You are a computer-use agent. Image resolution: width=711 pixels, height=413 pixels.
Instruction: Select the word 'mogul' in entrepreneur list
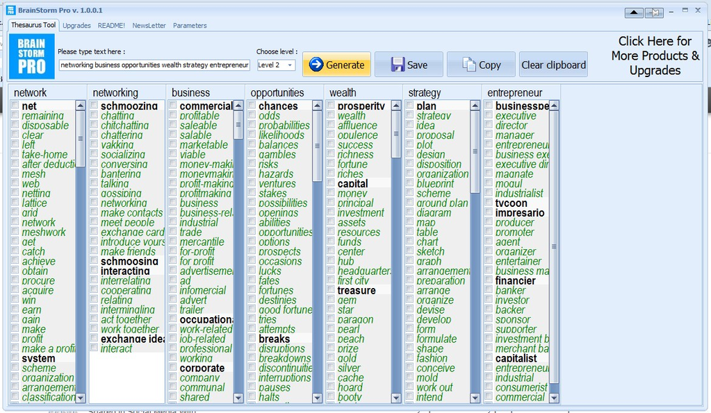(x=509, y=183)
